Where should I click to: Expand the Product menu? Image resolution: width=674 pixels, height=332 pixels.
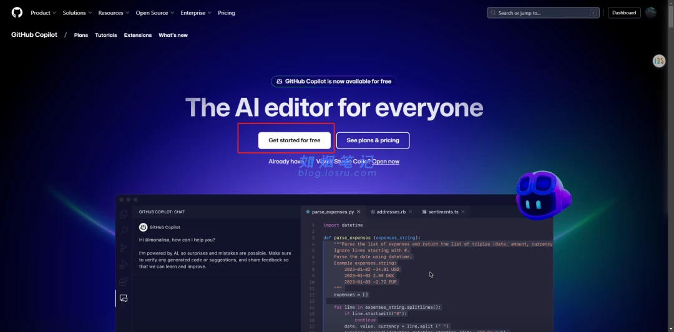pyautogui.click(x=44, y=13)
